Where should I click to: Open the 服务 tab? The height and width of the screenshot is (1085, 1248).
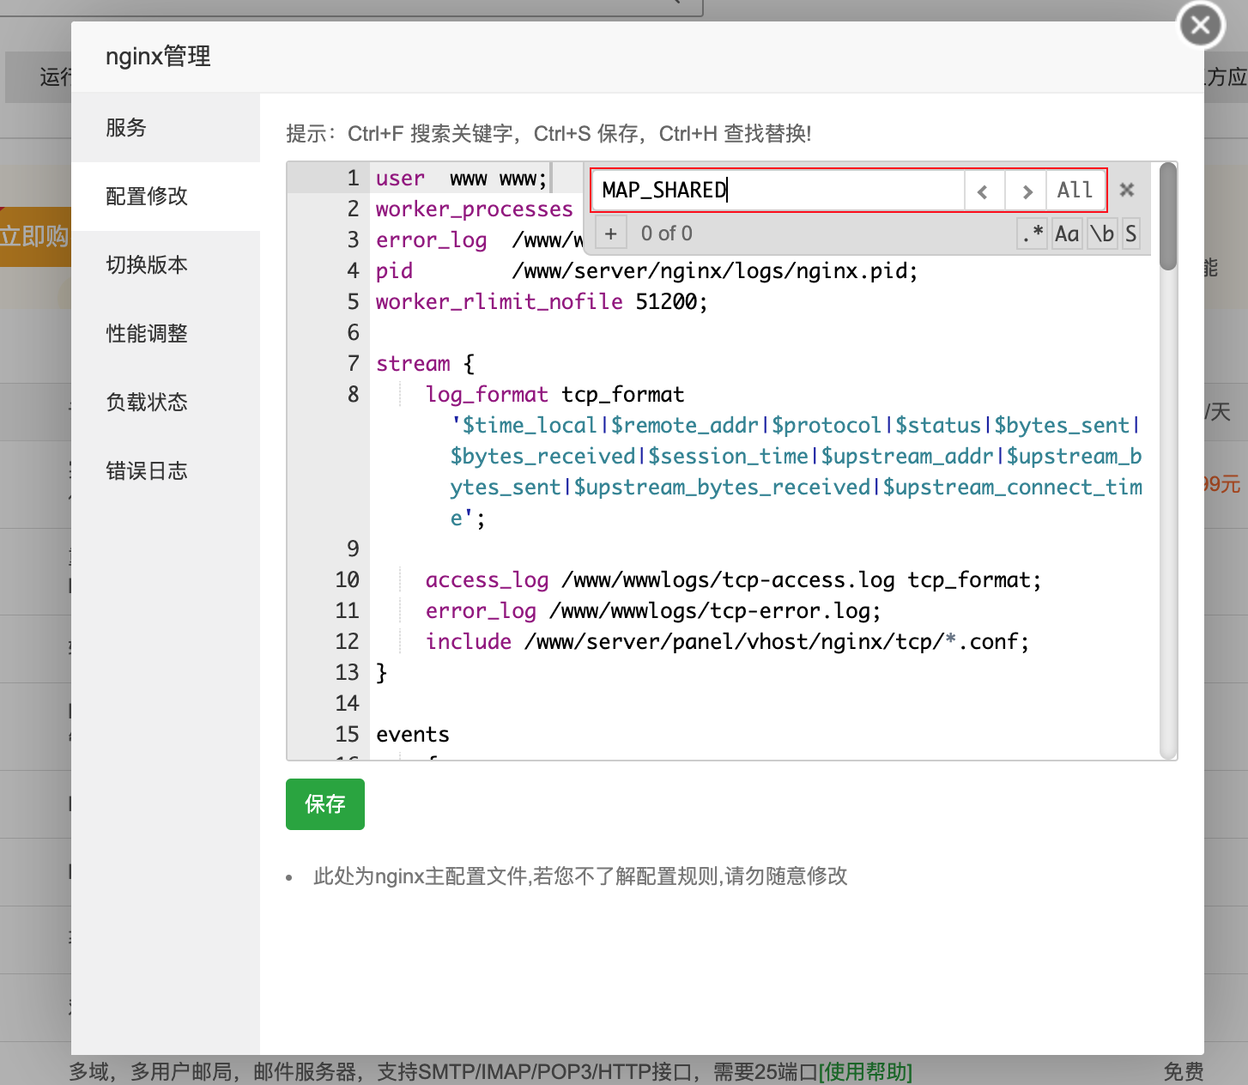(166, 128)
